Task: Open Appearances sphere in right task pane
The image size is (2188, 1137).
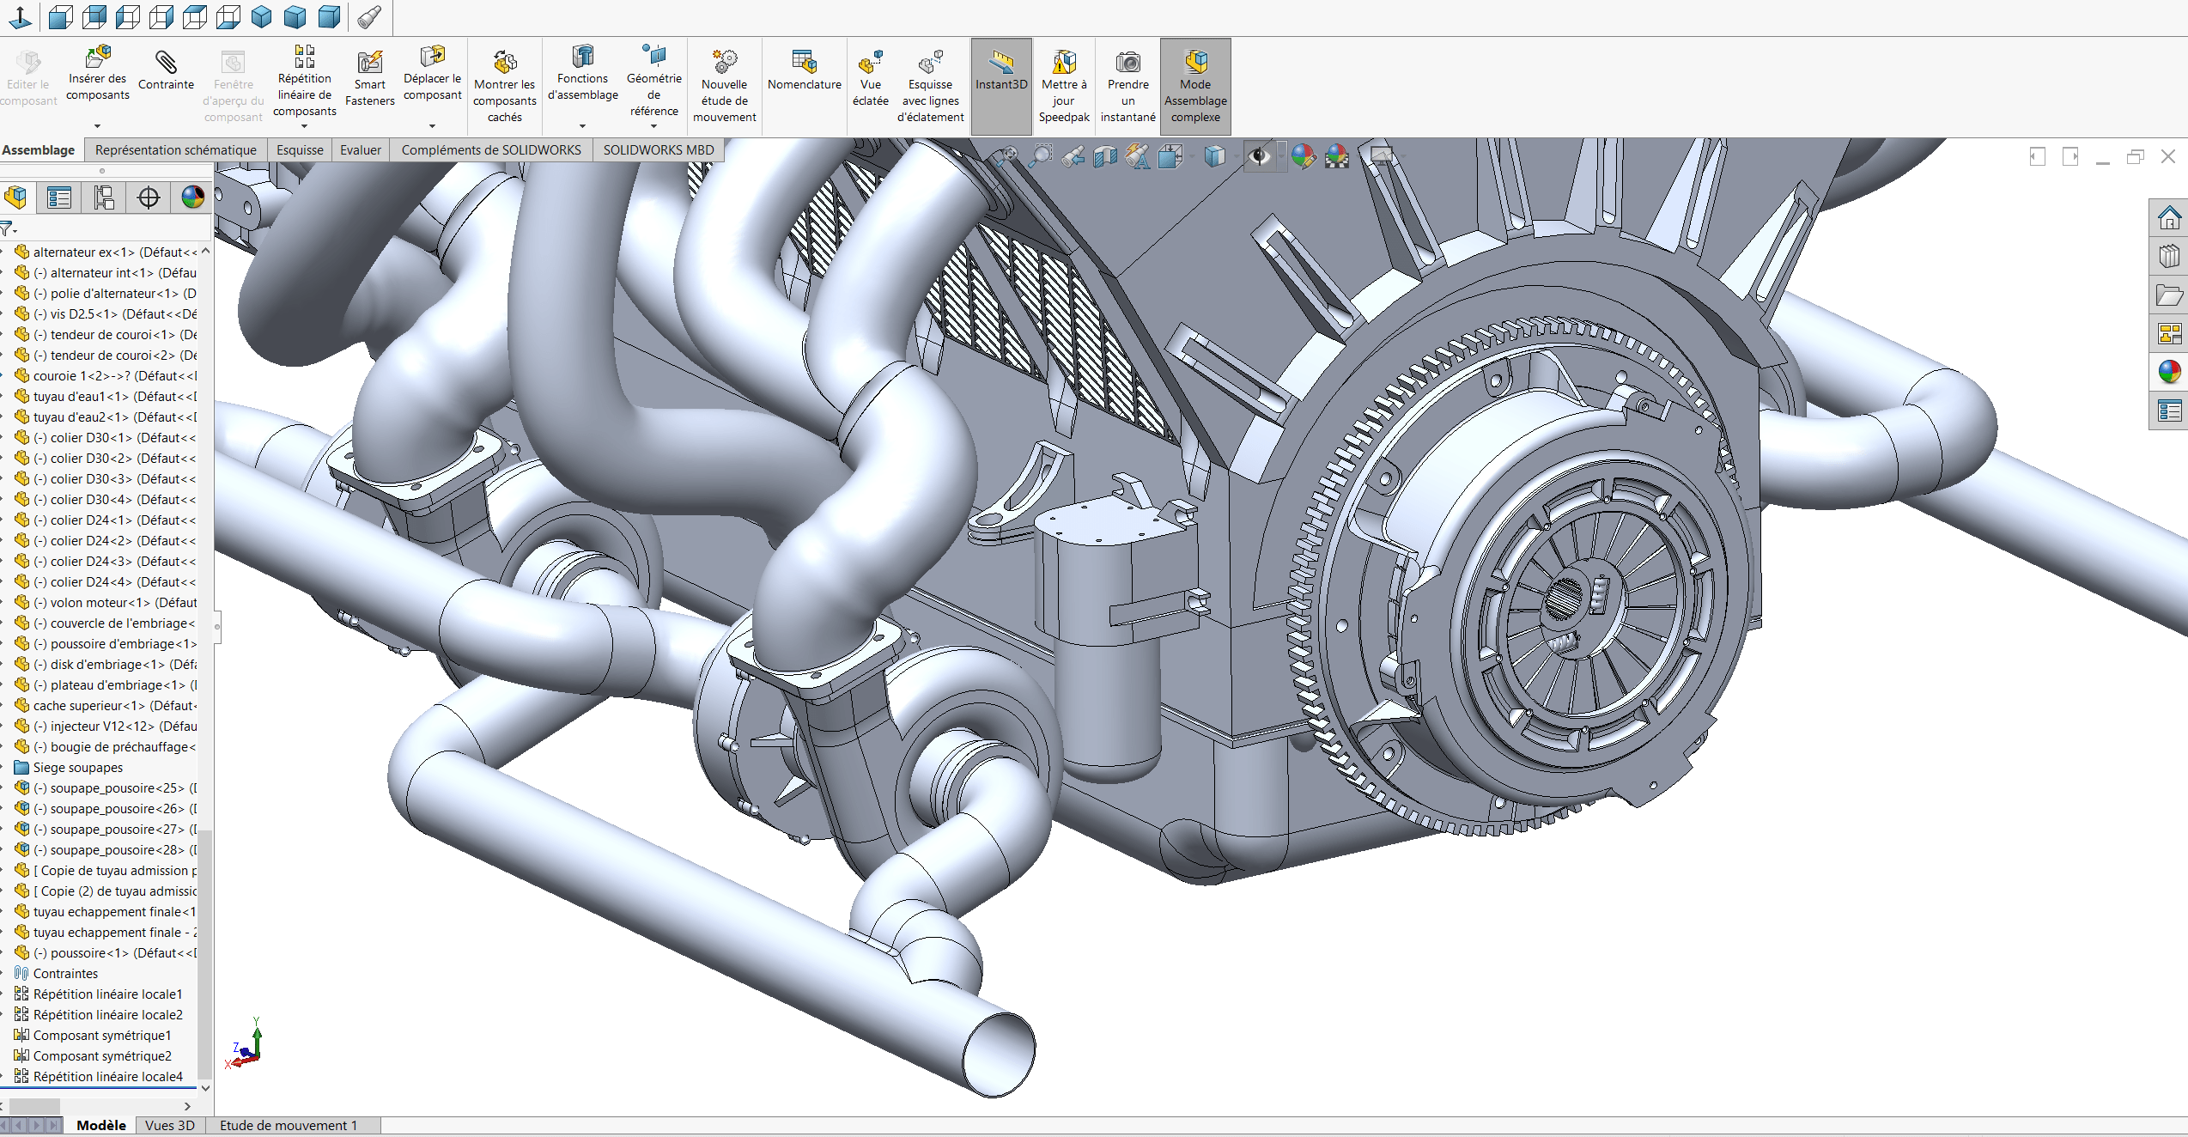Action: 2169,372
